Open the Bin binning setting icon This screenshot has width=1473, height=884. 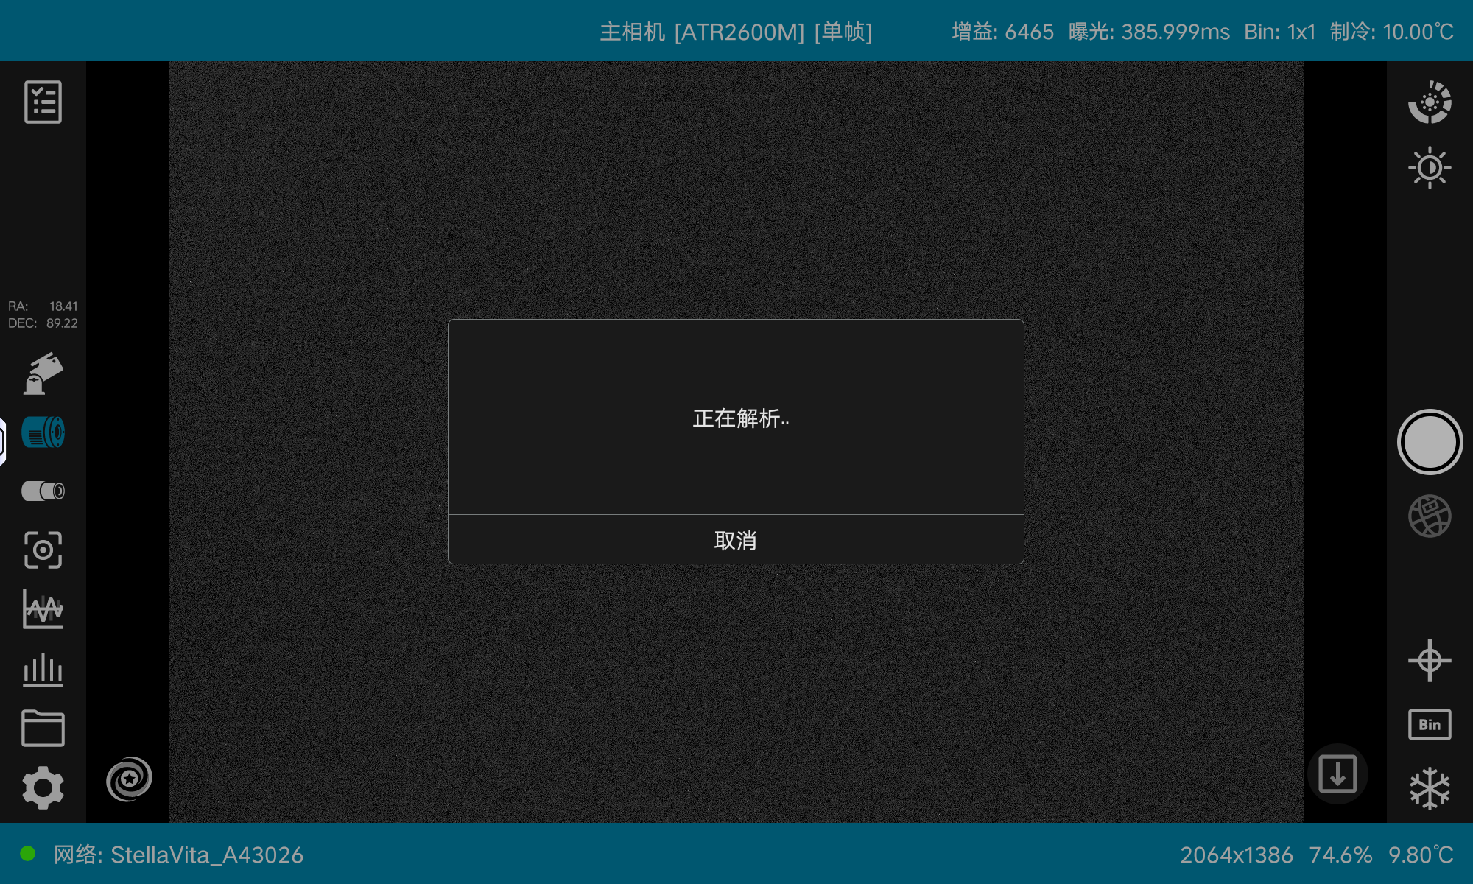[x=1430, y=725]
